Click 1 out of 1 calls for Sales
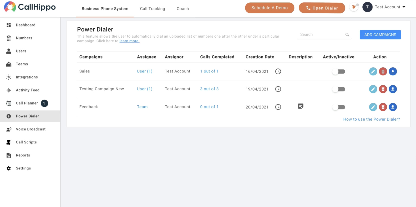The width and height of the screenshot is (416, 207). pyautogui.click(x=209, y=71)
